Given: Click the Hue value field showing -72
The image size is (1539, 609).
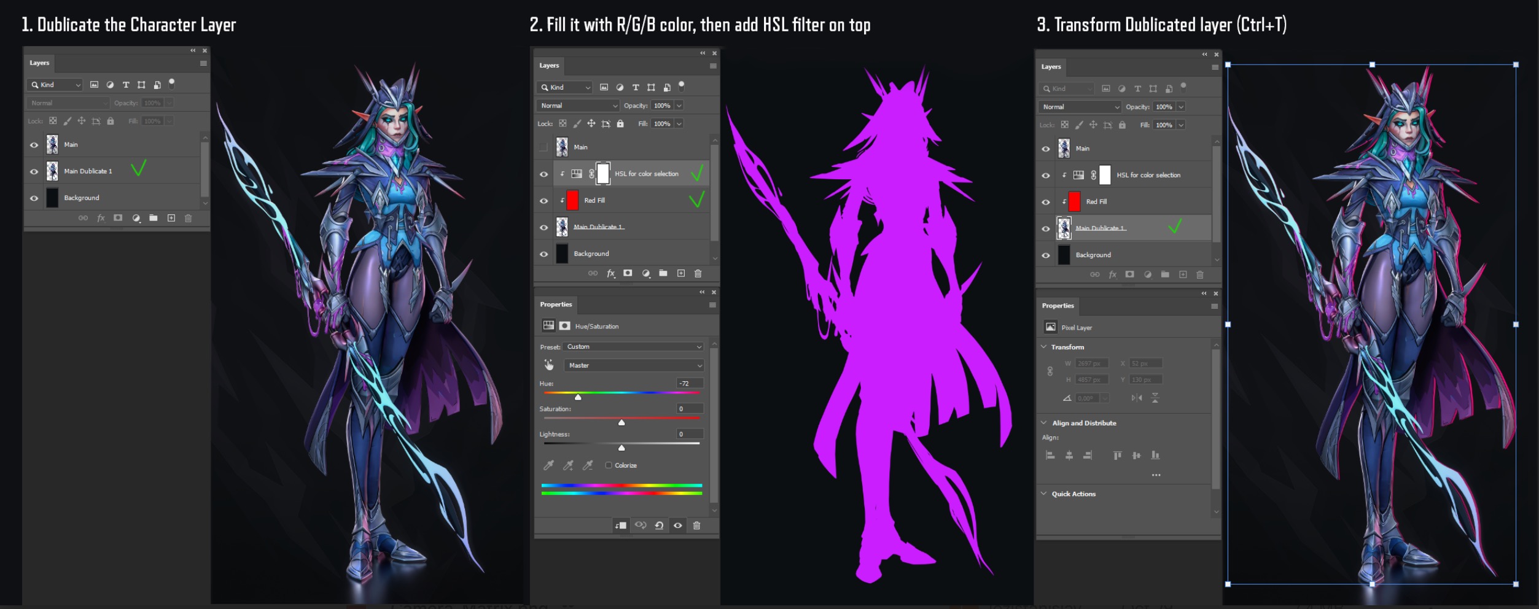Looking at the screenshot, I should 688,383.
